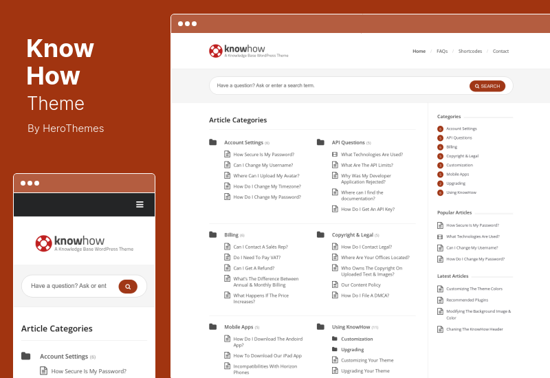The width and height of the screenshot is (550, 378).
Task: Click the Account Settings folder icon in desktop preview
Action: pos(213,142)
